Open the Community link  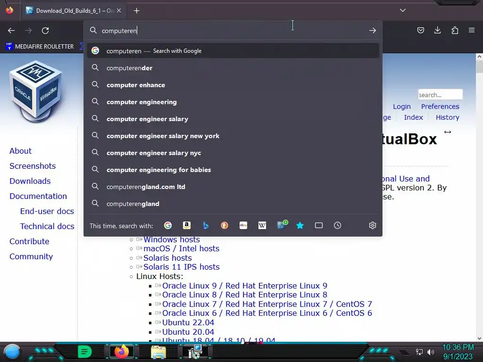(x=31, y=256)
